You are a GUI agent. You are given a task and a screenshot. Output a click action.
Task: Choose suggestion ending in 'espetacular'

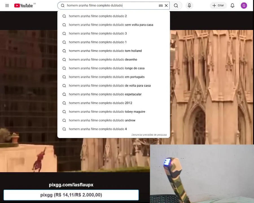(113, 94)
